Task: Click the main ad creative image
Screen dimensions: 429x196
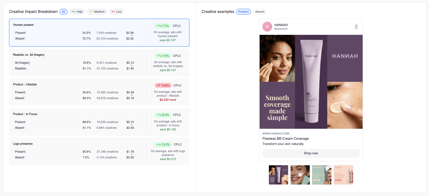Action: coord(311,82)
